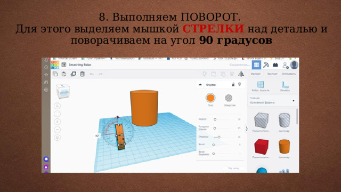Switch to 3D design grid view

click(257, 65)
